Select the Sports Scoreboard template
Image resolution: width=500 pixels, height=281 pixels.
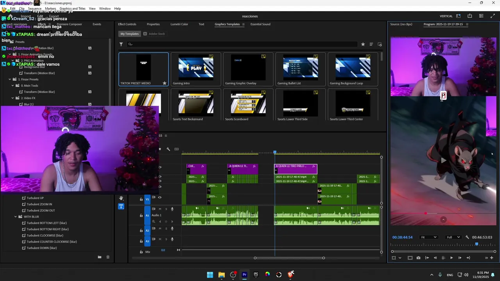click(248, 105)
